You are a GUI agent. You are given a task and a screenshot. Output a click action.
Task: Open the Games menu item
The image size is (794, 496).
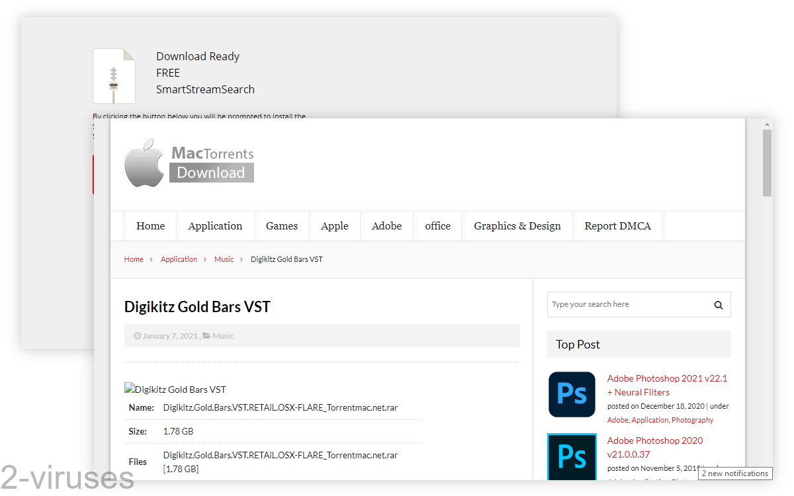pyautogui.click(x=282, y=226)
